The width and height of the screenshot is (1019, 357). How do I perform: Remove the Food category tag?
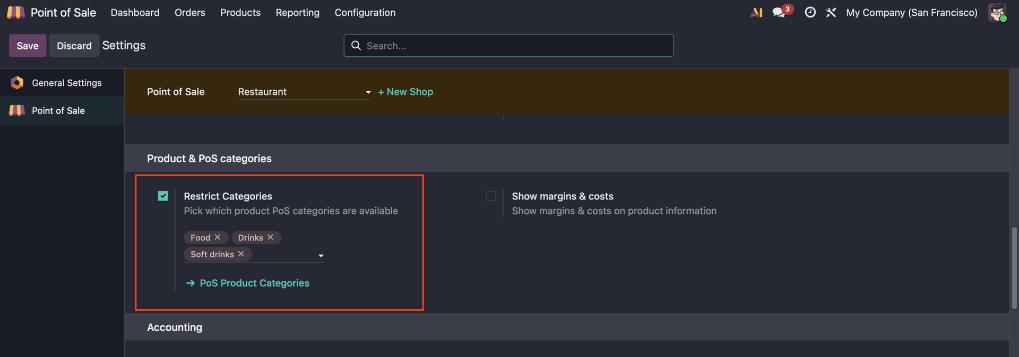[x=218, y=237]
